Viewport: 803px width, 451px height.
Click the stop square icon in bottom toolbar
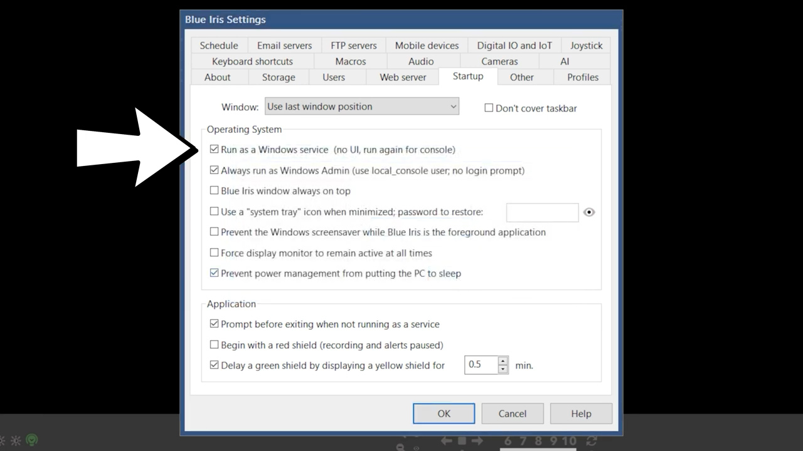[462, 441]
